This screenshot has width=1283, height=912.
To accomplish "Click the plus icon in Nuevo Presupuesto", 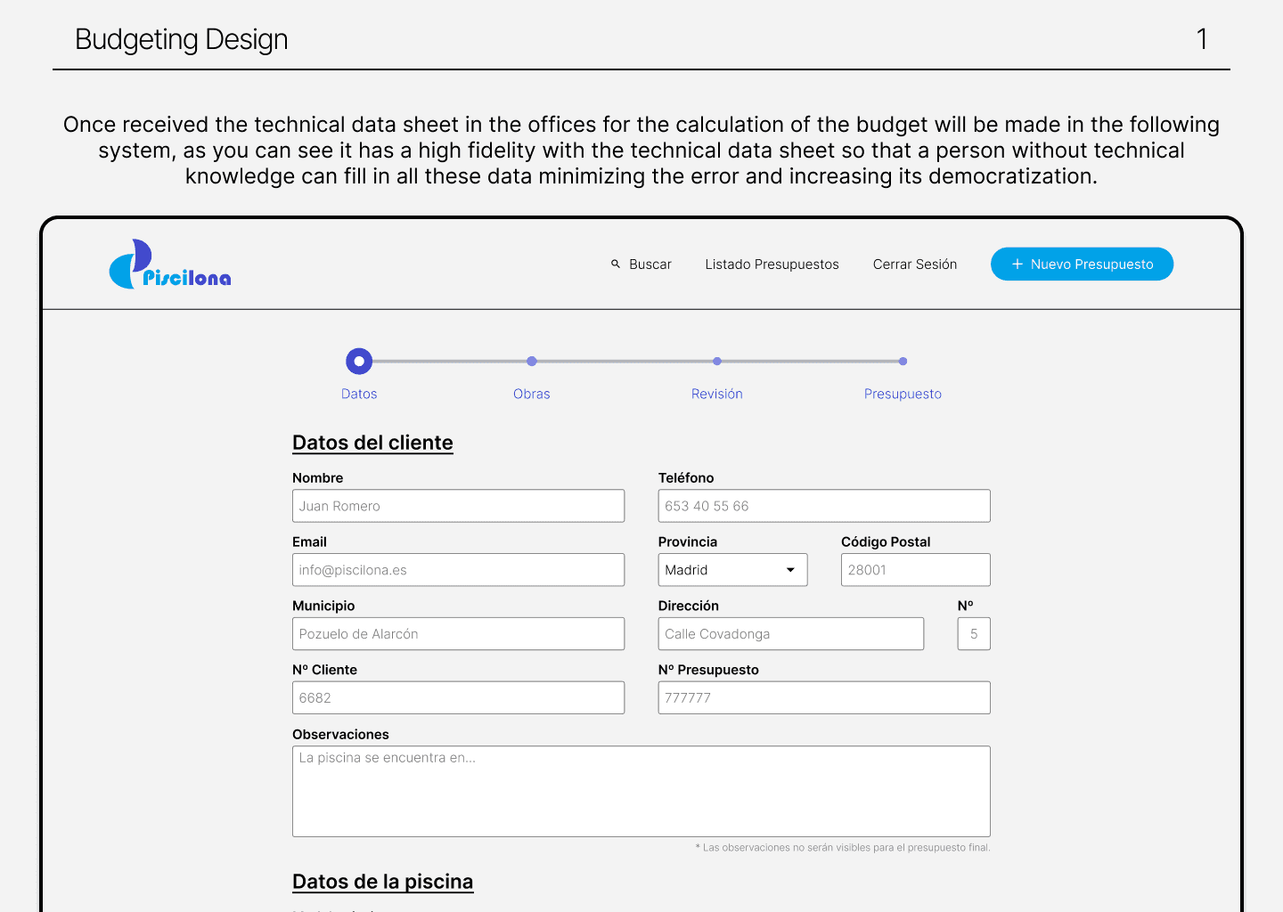I will click(1017, 264).
